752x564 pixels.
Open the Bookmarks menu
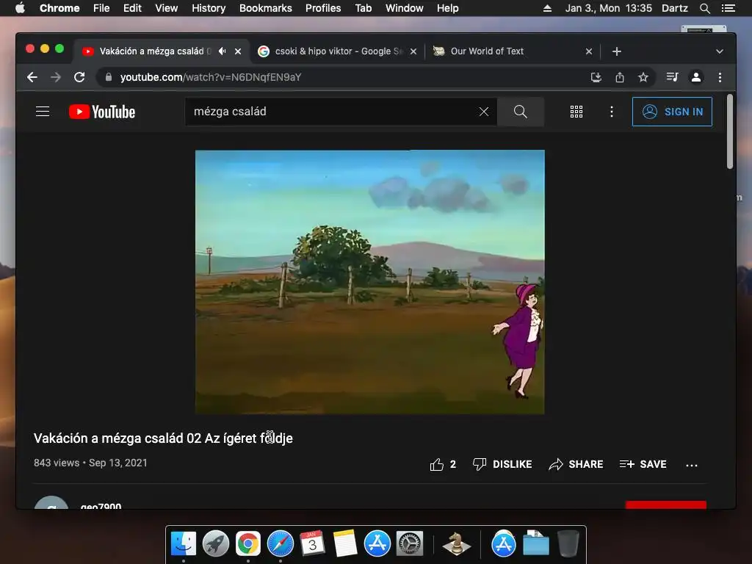point(266,8)
